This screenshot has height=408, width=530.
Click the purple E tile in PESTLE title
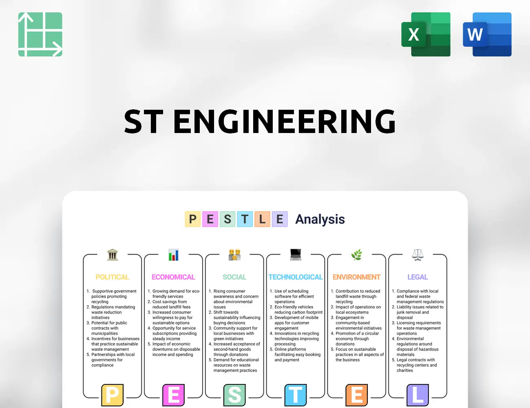280,219
